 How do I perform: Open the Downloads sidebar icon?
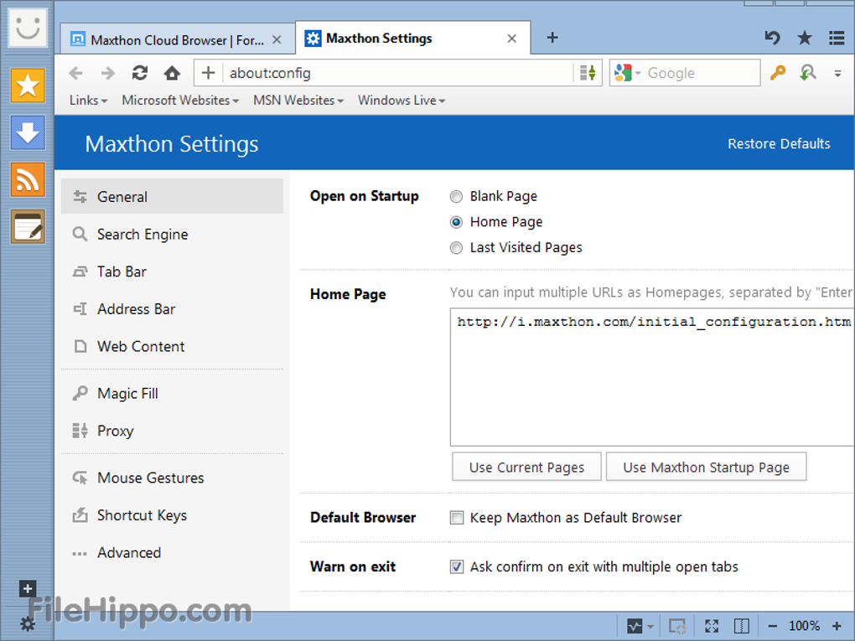pyautogui.click(x=28, y=132)
